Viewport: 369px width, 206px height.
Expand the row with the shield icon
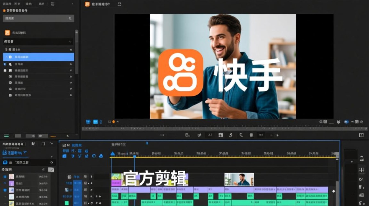pos(71,83)
